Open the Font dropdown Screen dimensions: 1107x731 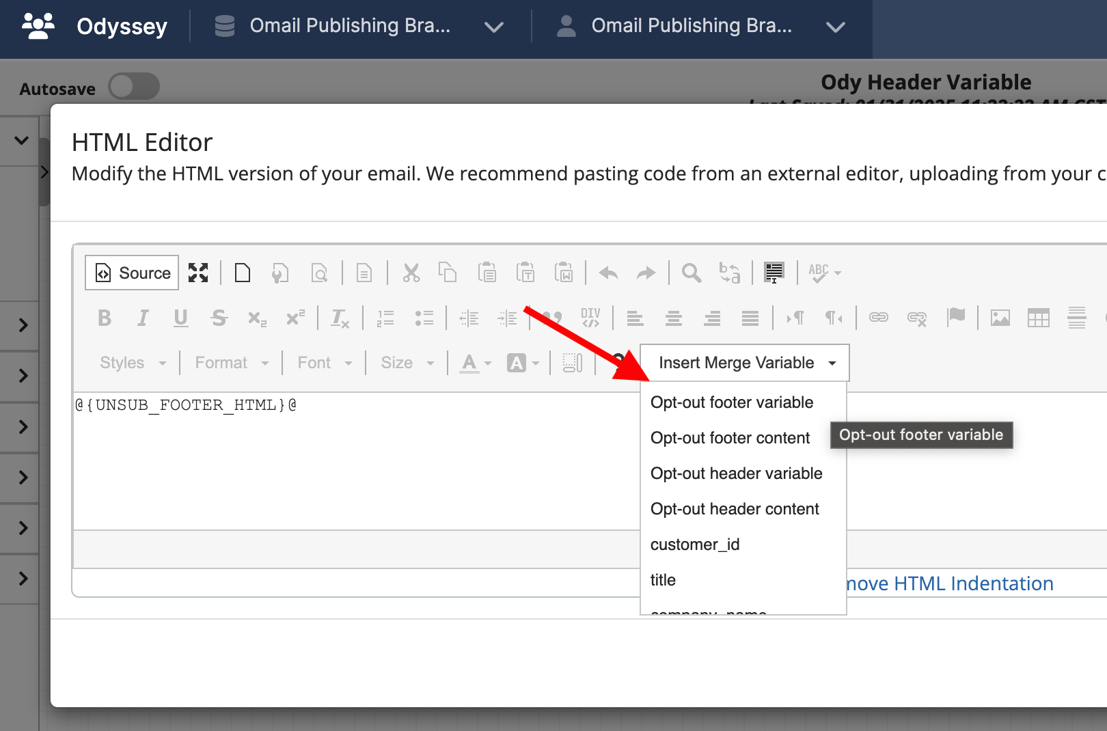[324, 363]
